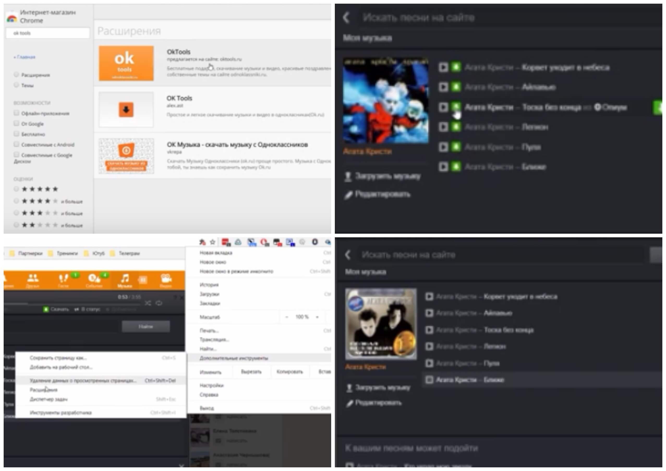Download the song 'Пуля' with green icon
Screen dimensions: 666x471
tap(456, 147)
